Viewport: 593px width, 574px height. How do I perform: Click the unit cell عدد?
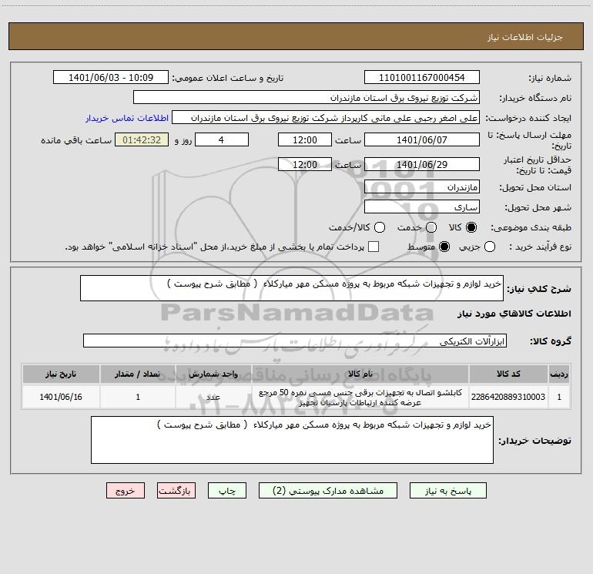213,397
